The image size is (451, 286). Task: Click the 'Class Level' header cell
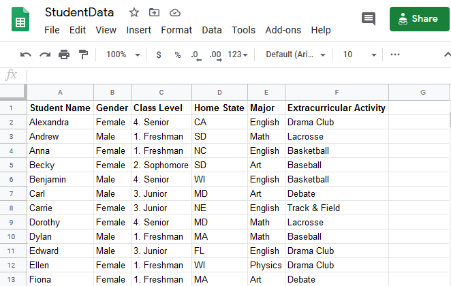(161, 108)
